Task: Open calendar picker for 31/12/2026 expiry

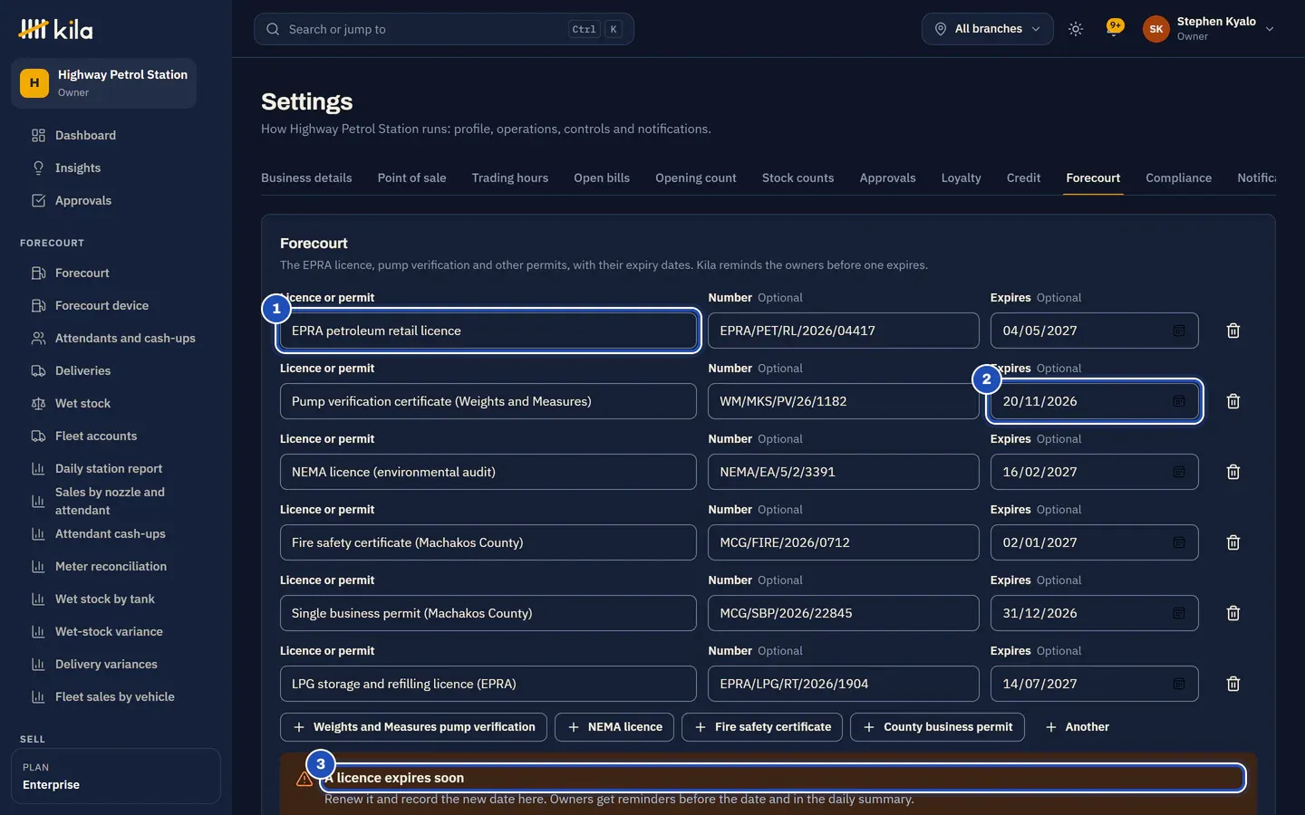Action: pos(1178,613)
